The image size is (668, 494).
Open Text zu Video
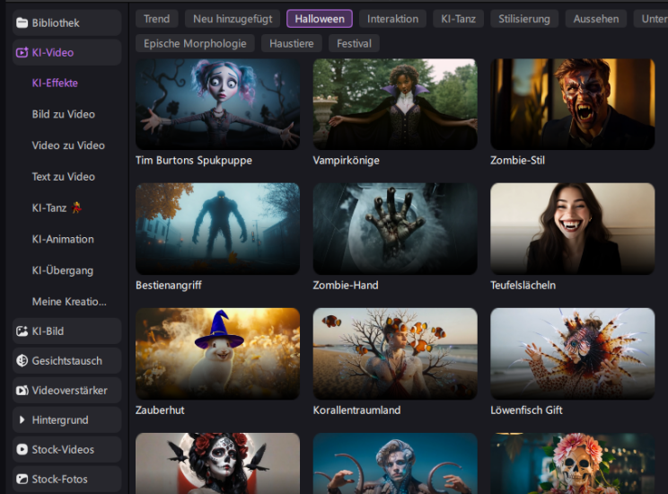tap(63, 177)
